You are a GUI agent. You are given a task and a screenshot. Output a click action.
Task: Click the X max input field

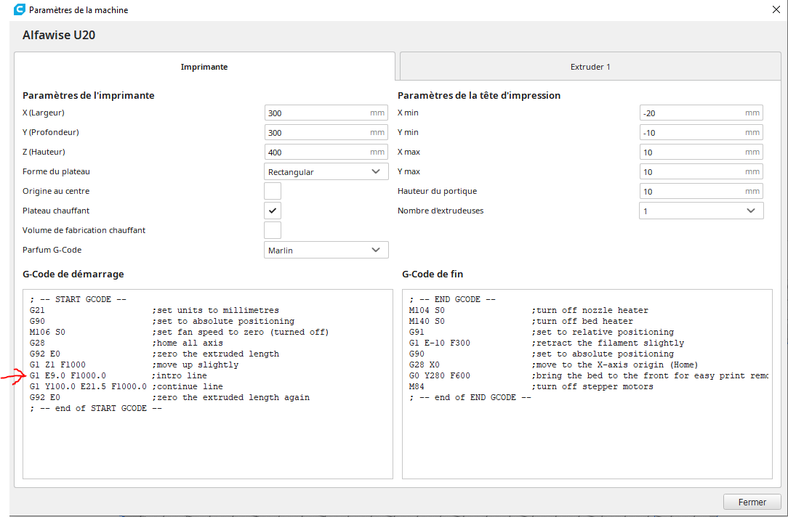coord(701,152)
